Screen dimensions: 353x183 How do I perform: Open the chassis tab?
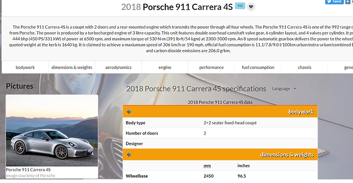304,67
